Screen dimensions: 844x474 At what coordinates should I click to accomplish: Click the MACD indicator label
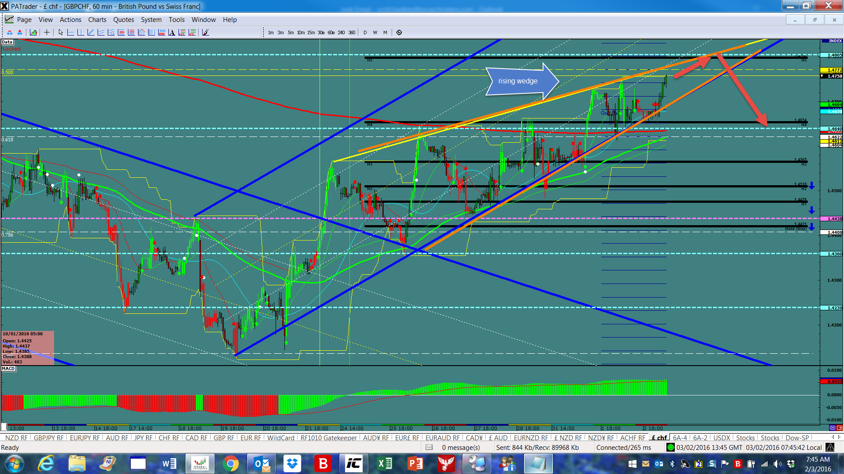(8, 369)
